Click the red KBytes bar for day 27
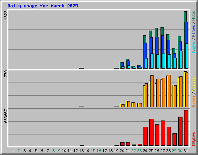Image resolution: width=198 pixels, height=155 pixels. (163, 133)
